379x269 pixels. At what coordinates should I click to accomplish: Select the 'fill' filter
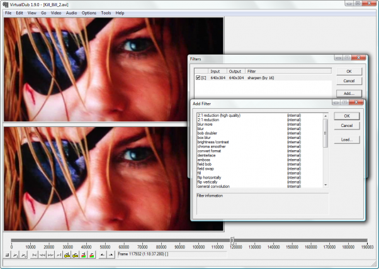(x=260, y=173)
